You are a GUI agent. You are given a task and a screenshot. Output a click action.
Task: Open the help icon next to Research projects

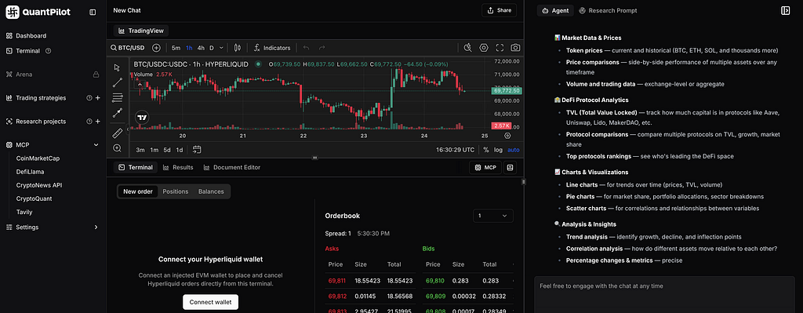tap(89, 122)
